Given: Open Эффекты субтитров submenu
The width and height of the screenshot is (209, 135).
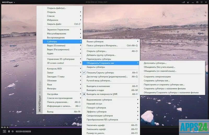Looking at the screenshot, I should click(111, 112).
